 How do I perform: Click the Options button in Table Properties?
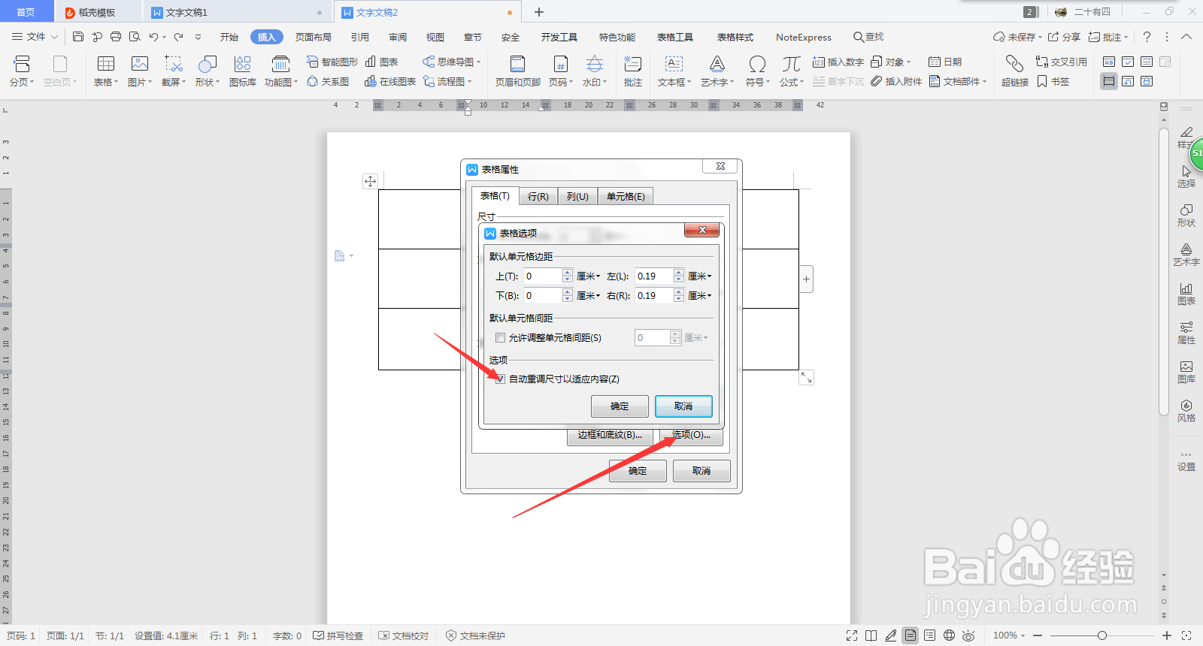pos(692,435)
